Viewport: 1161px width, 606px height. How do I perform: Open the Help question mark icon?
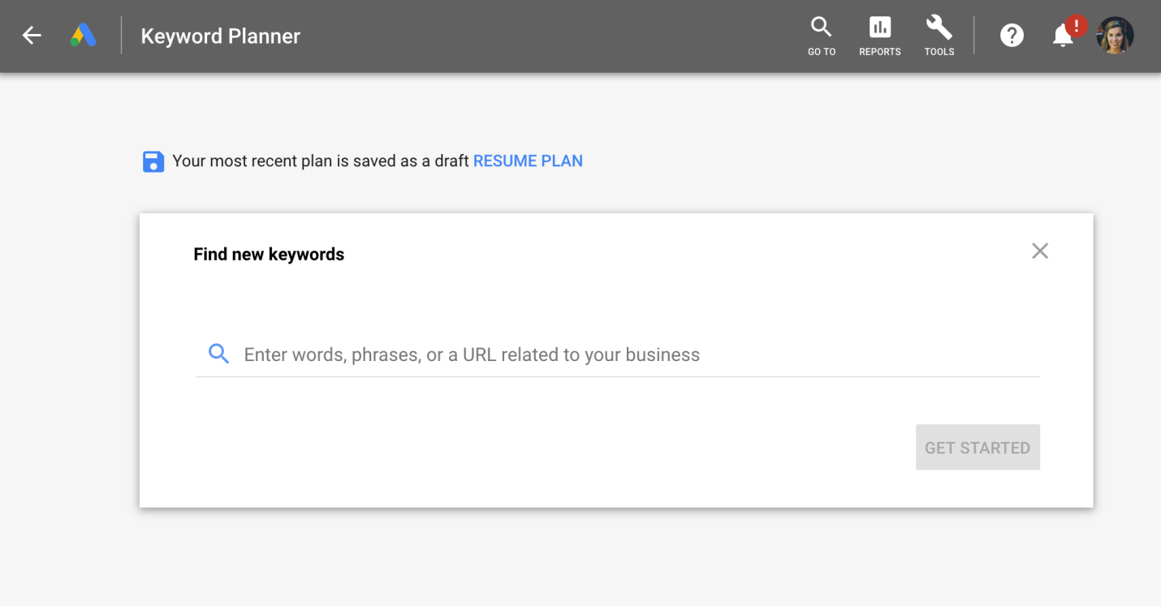[x=1012, y=36]
